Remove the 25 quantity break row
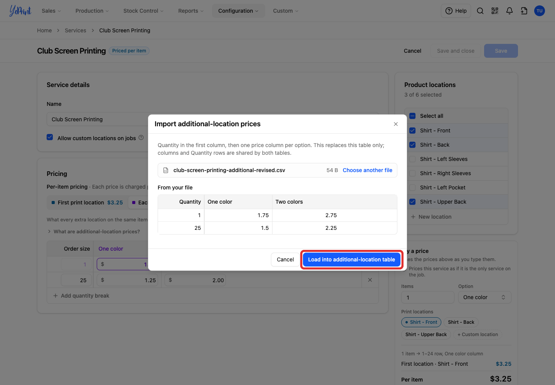Viewport: 555px width, 385px height. click(x=370, y=280)
